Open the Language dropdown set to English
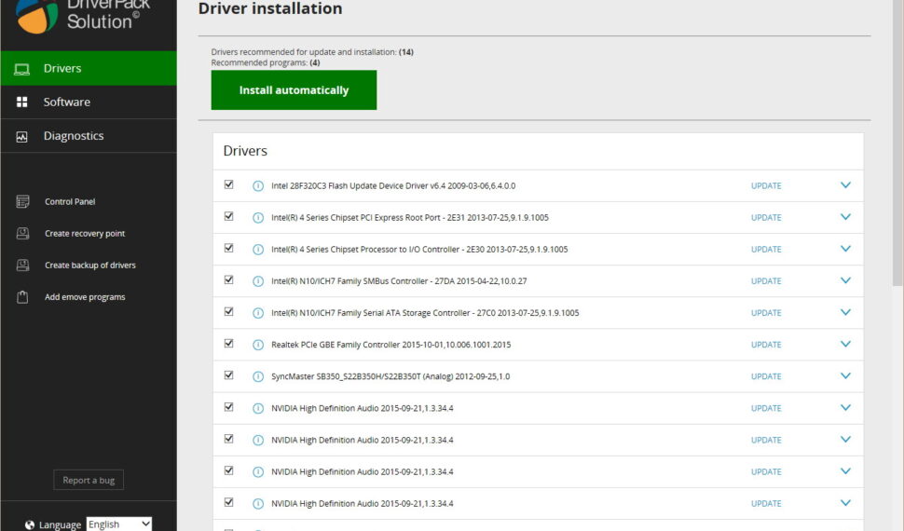The image size is (904, 531). click(118, 524)
